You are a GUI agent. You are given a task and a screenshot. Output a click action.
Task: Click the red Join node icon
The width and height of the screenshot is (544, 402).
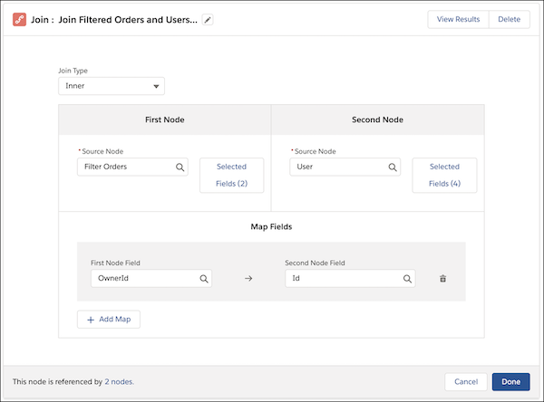pos(19,19)
